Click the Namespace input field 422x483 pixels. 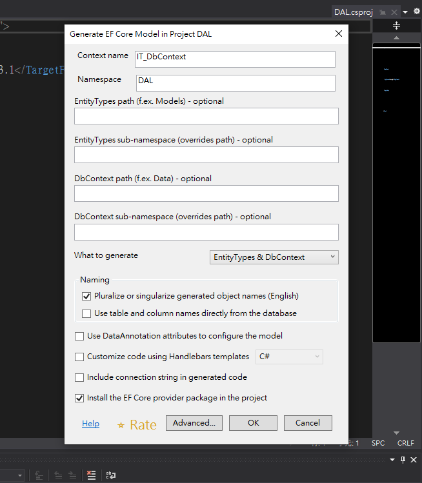236,83
